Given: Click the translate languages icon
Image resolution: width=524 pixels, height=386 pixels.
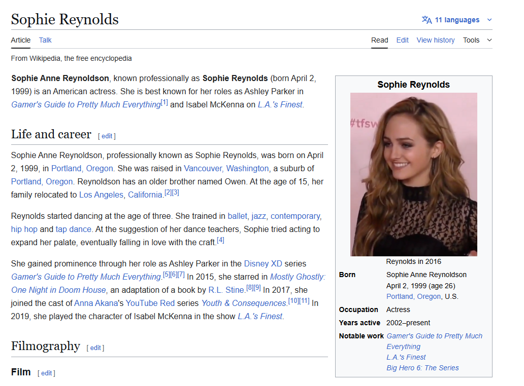Looking at the screenshot, I should tap(427, 20).
